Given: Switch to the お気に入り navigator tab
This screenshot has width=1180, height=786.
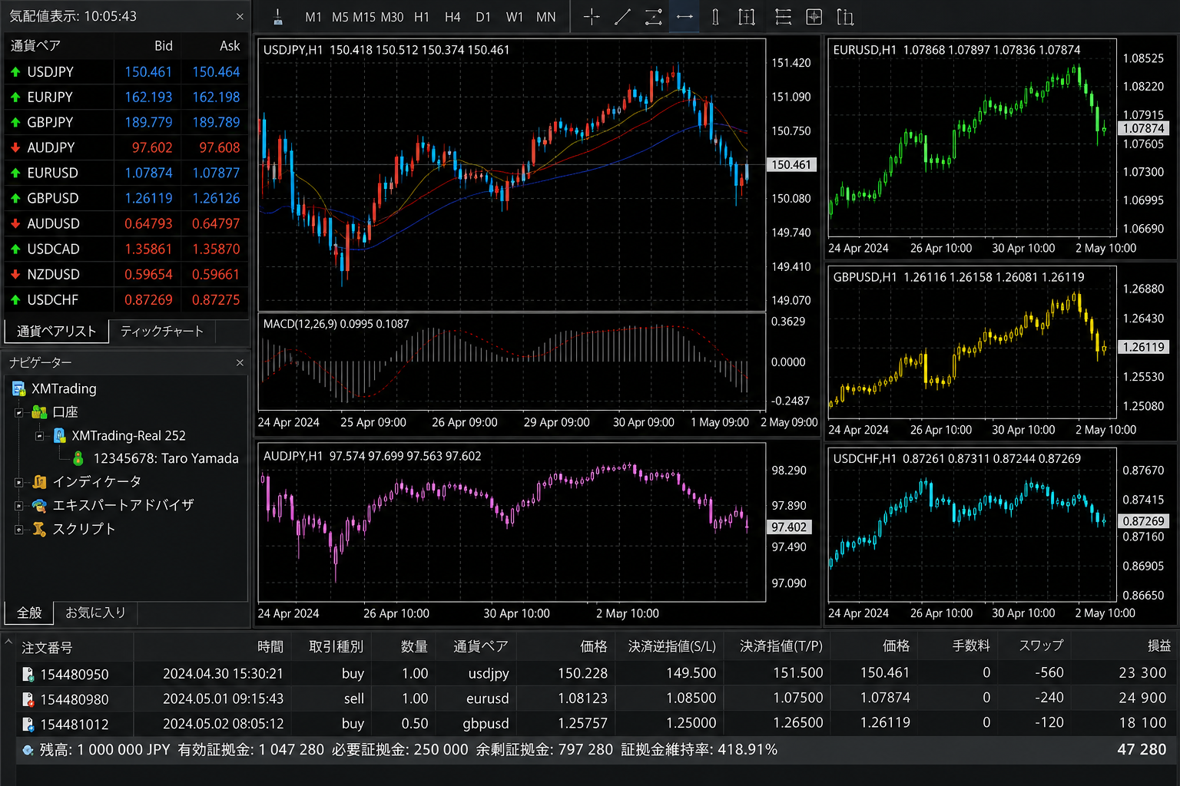Looking at the screenshot, I should [95, 613].
